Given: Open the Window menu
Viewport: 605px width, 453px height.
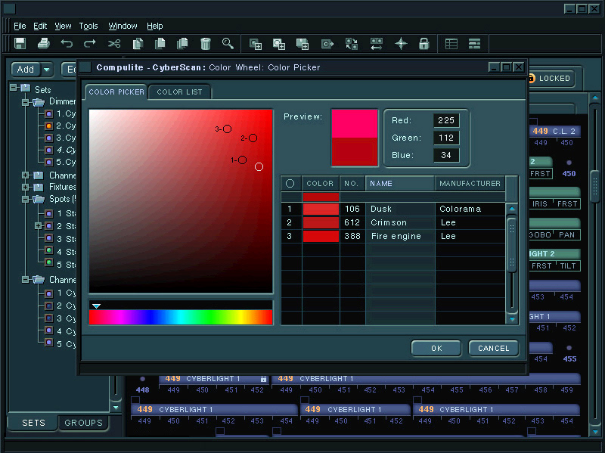Looking at the screenshot, I should coord(123,26).
